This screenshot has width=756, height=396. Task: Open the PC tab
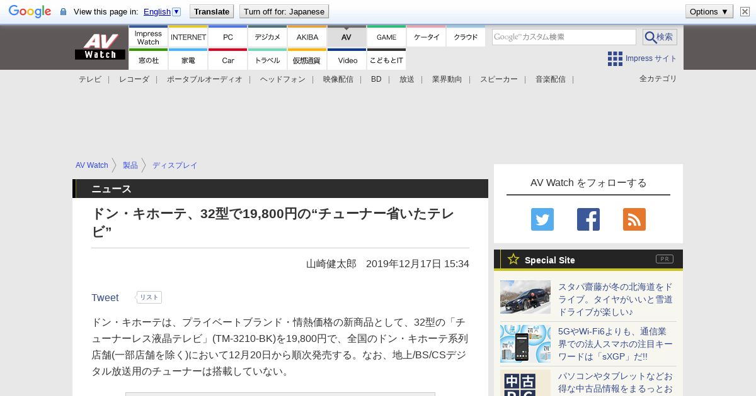point(228,36)
